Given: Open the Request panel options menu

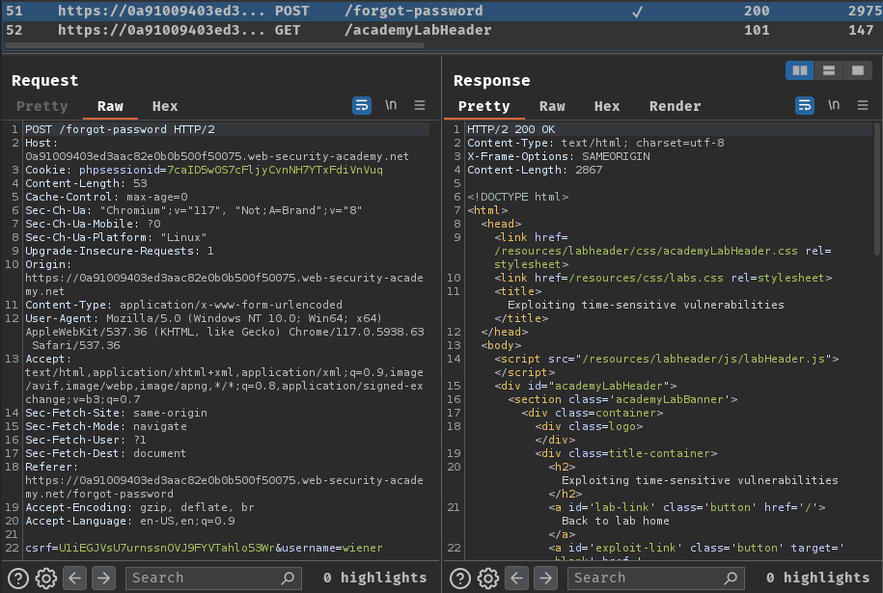Looking at the screenshot, I should pyautogui.click(x=420, y=105).
